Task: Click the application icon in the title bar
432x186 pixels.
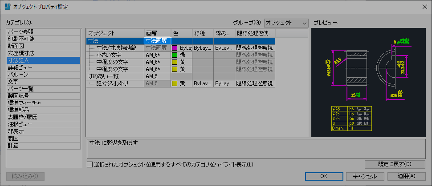Action: pos(8,7)
